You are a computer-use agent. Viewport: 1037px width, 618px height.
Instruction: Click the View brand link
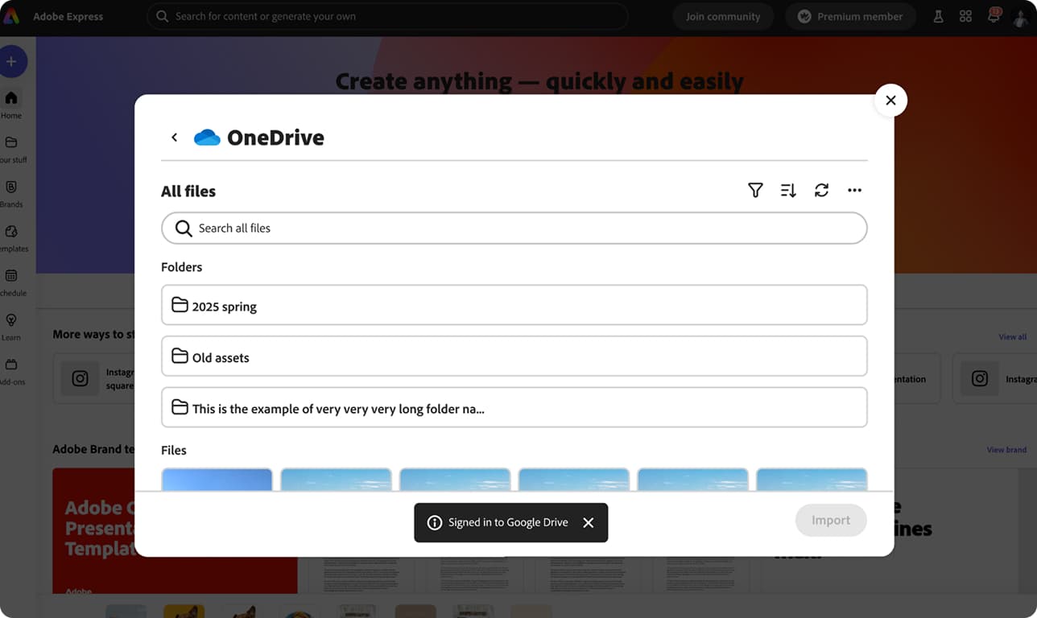pyautogui.click(x=1006, y=450)
